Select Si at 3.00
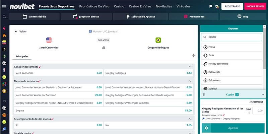This screenshot has height=134, width=268. [x=58, y=125]
